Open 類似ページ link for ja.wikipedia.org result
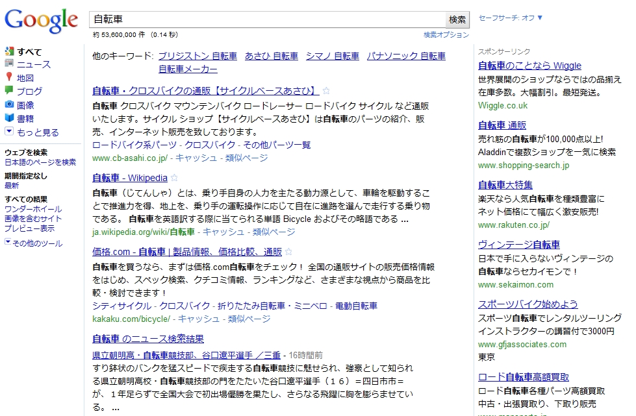The image size is (636, 416). tap(273, 232)
